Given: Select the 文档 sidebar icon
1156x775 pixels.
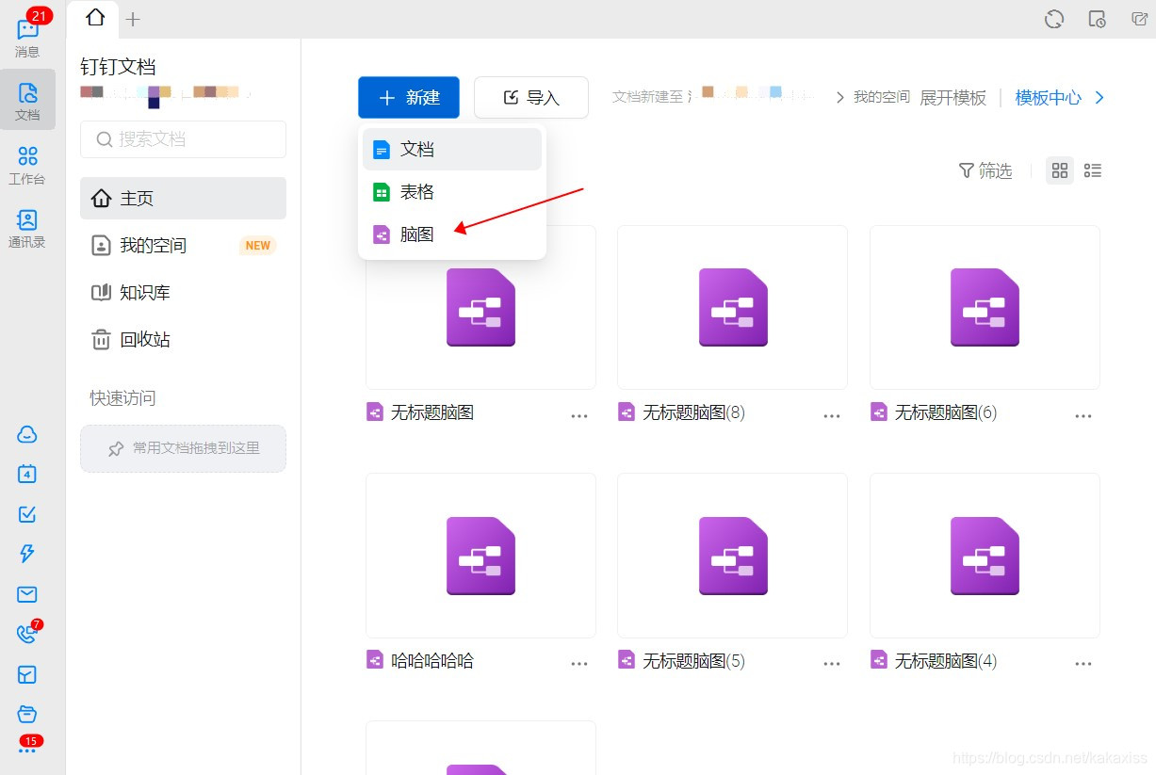Looking at the screenshot, I should [27, 100].
